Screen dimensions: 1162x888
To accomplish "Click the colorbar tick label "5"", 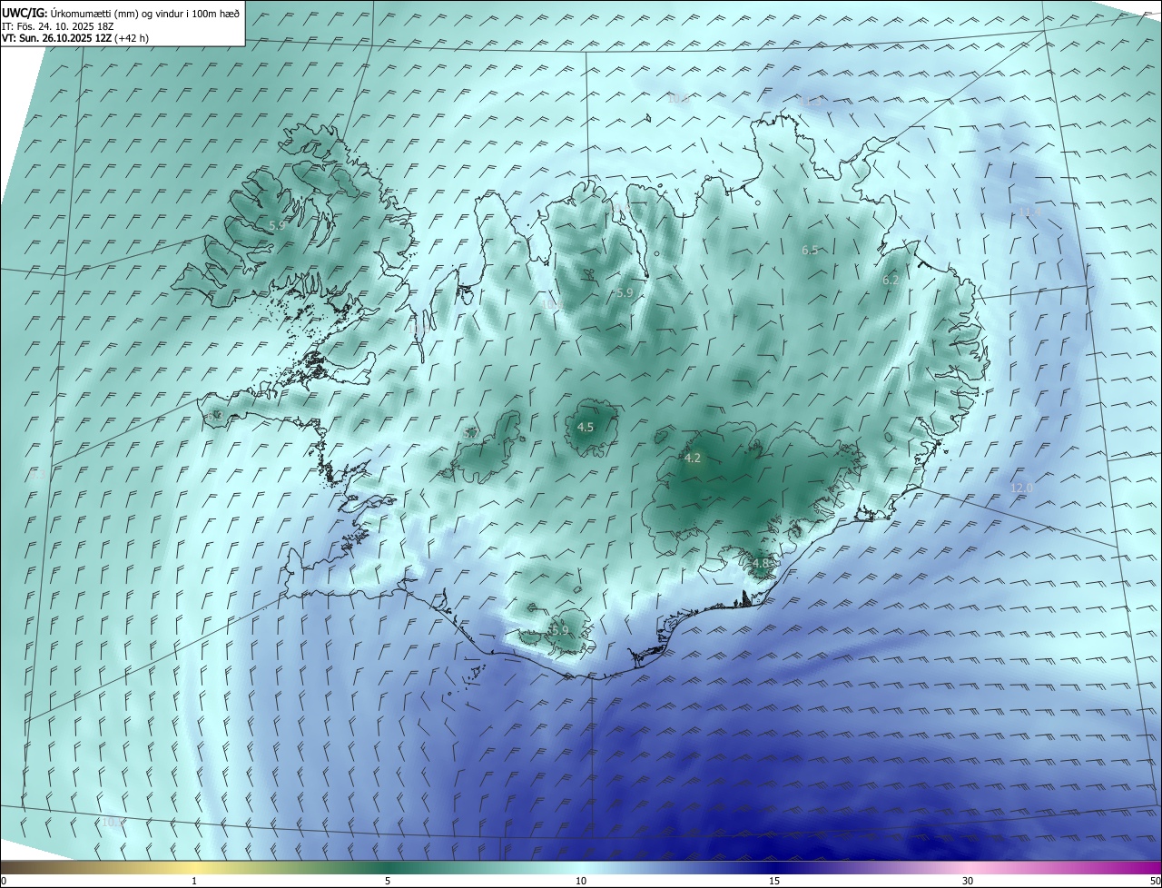I will tap(388, 881).
